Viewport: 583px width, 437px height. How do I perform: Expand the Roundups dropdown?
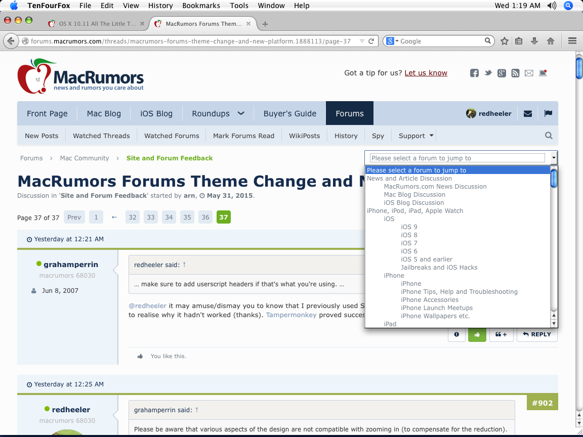tap(241, 113)
